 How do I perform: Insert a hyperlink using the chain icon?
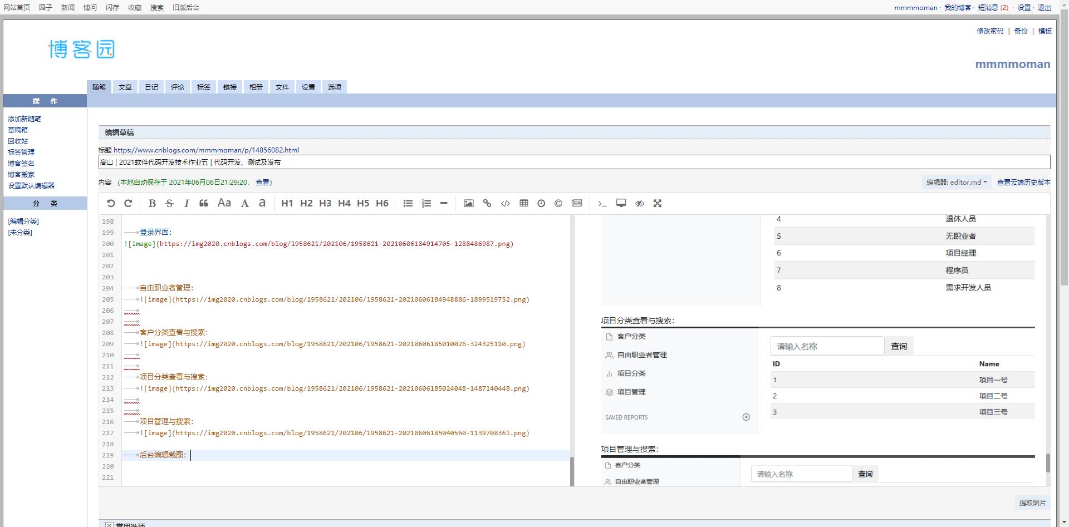(x=487, y=204)
